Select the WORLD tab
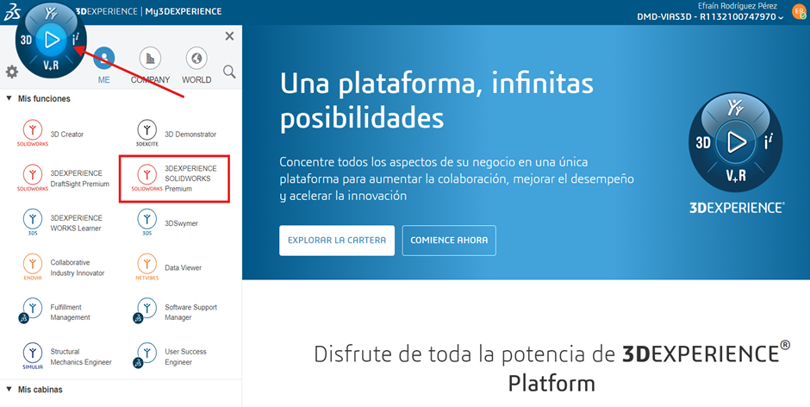The width and height of the screenshot is (810, 407). [x=196, y=66]
